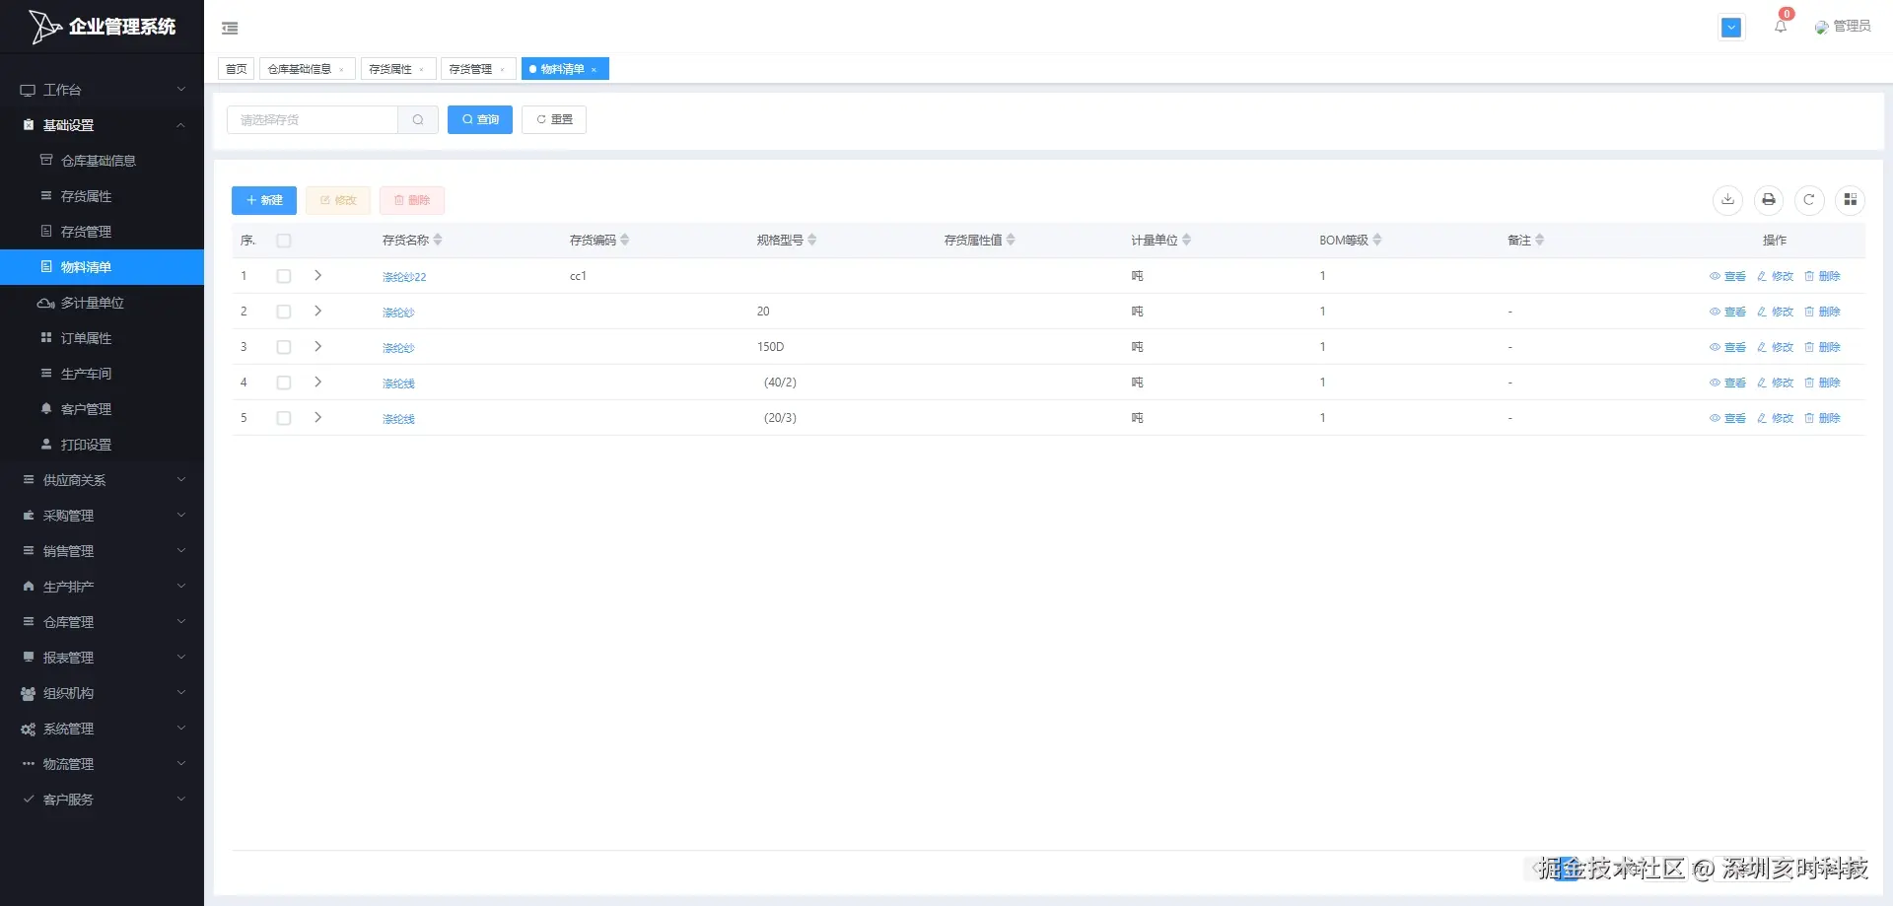Delete the 涤纶纱22 row
The width and height of the screenshot is (1893, 906).
[x=1822, y=277]
